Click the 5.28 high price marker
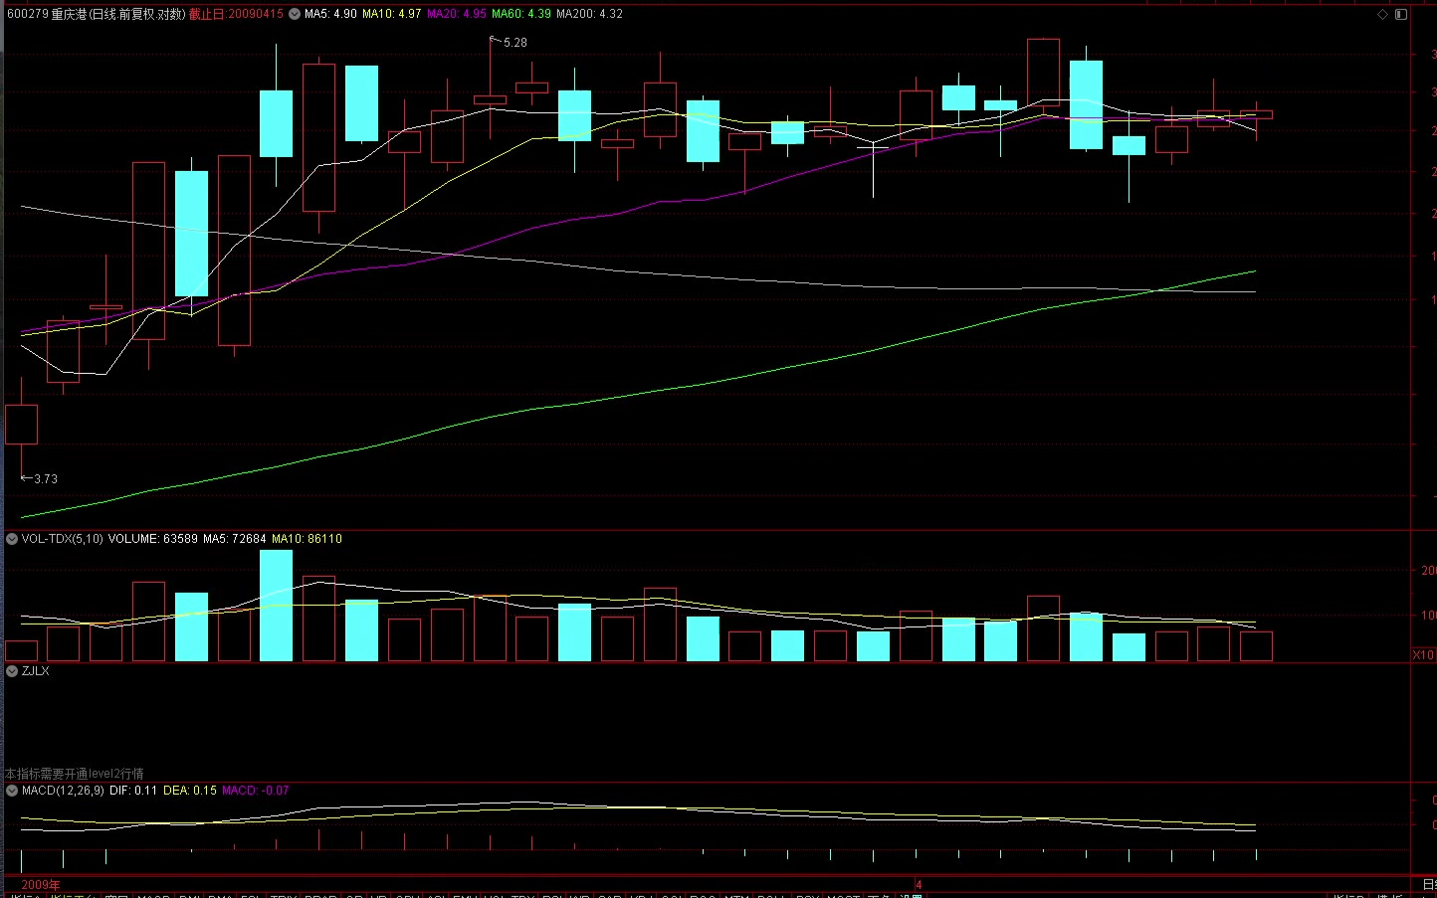1437x898 pixels. [514, 43]
